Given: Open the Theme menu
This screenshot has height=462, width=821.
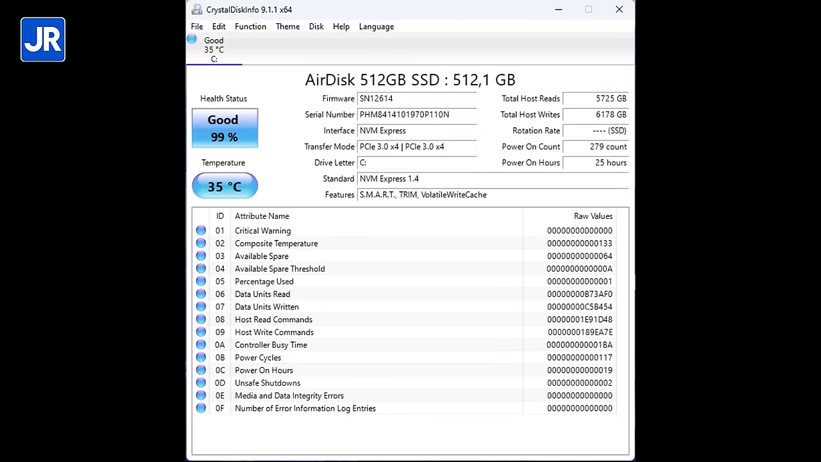Looking at the screenshot, I should pos(287,26).
